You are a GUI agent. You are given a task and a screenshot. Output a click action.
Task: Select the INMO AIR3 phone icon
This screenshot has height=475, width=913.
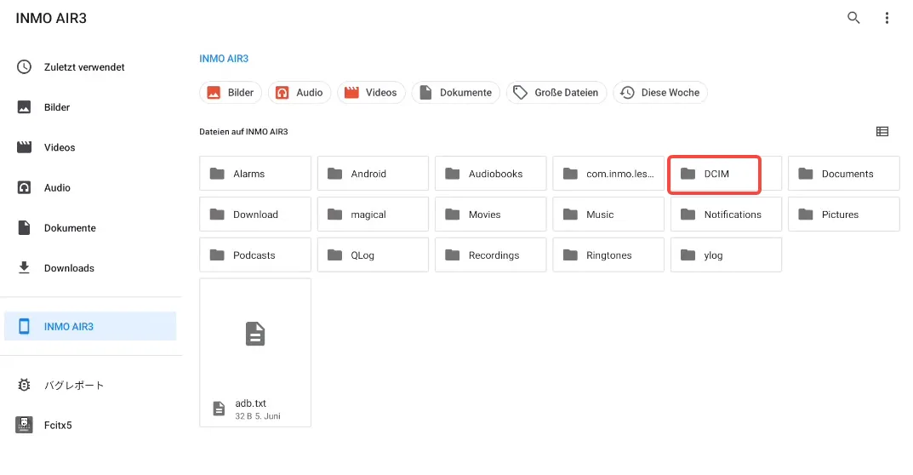[25, 326]
